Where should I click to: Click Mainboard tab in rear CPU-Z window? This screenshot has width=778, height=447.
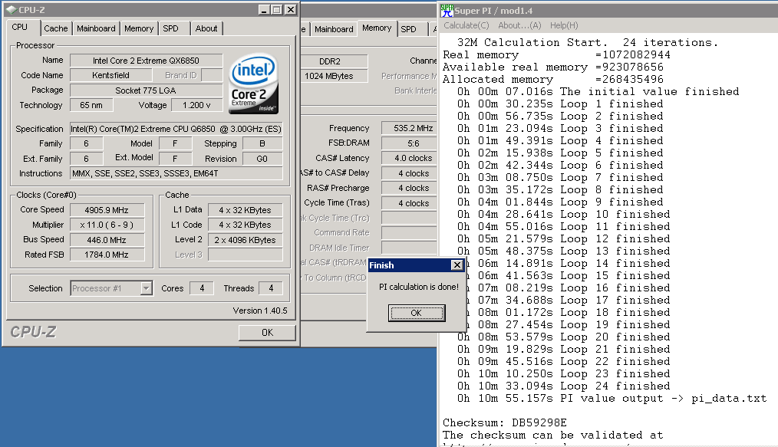point(334,29)
